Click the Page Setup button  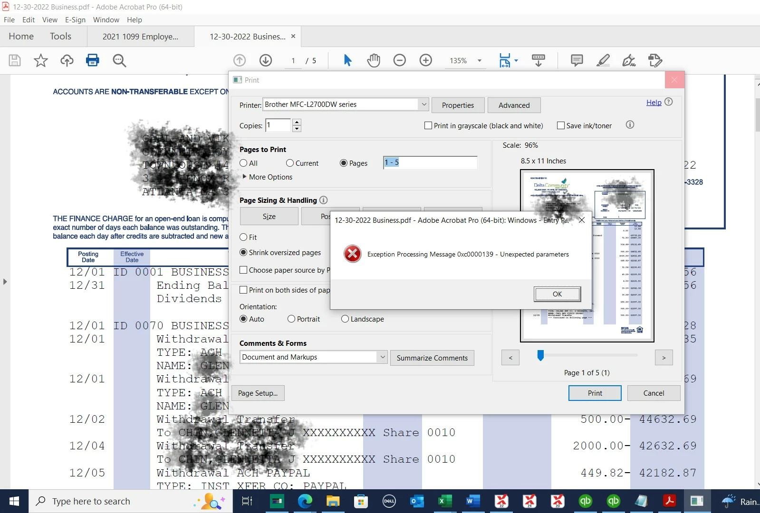[258, 393]
